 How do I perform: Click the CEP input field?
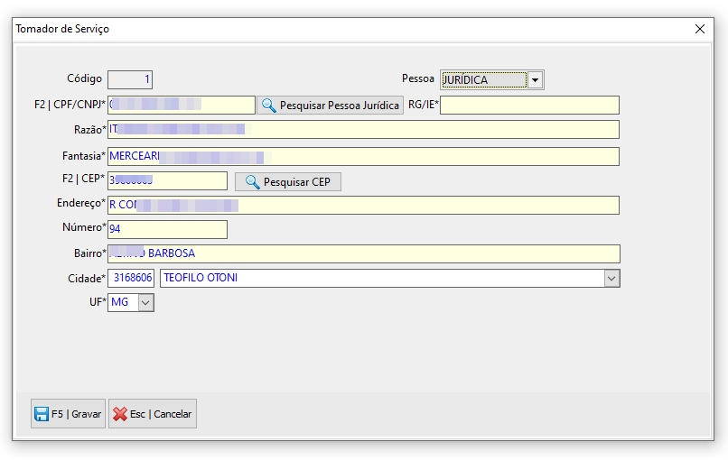pos(167,181)
